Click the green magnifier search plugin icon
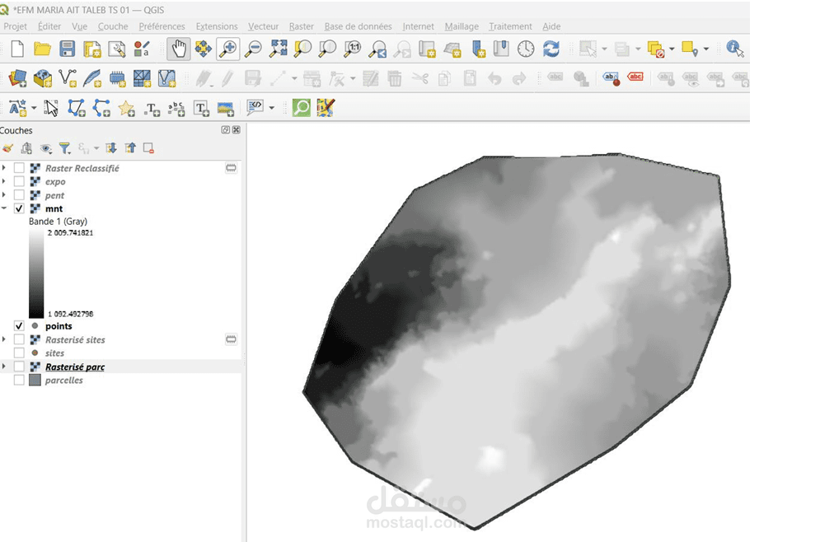The width and height of the screenshot is (834, 542). [x=301, y=108]
